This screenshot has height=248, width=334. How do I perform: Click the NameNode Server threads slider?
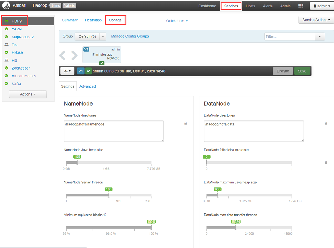click(x=109, y=195)
